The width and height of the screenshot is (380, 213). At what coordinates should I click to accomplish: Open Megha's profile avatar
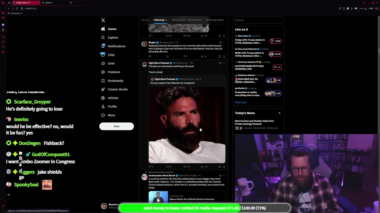pyautogui.click(x=144, y=44)
